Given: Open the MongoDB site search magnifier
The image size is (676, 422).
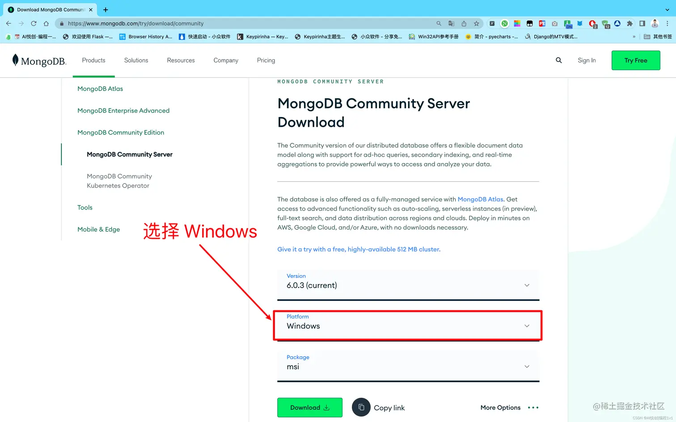Looking at the screenshot, I should (x=558, y=60).
